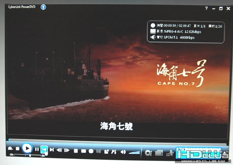Open configuration with the wrench and hammer icon

click(114, 152)
